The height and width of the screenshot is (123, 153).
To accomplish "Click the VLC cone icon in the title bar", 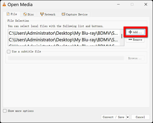I will click(x=4, y=4).
